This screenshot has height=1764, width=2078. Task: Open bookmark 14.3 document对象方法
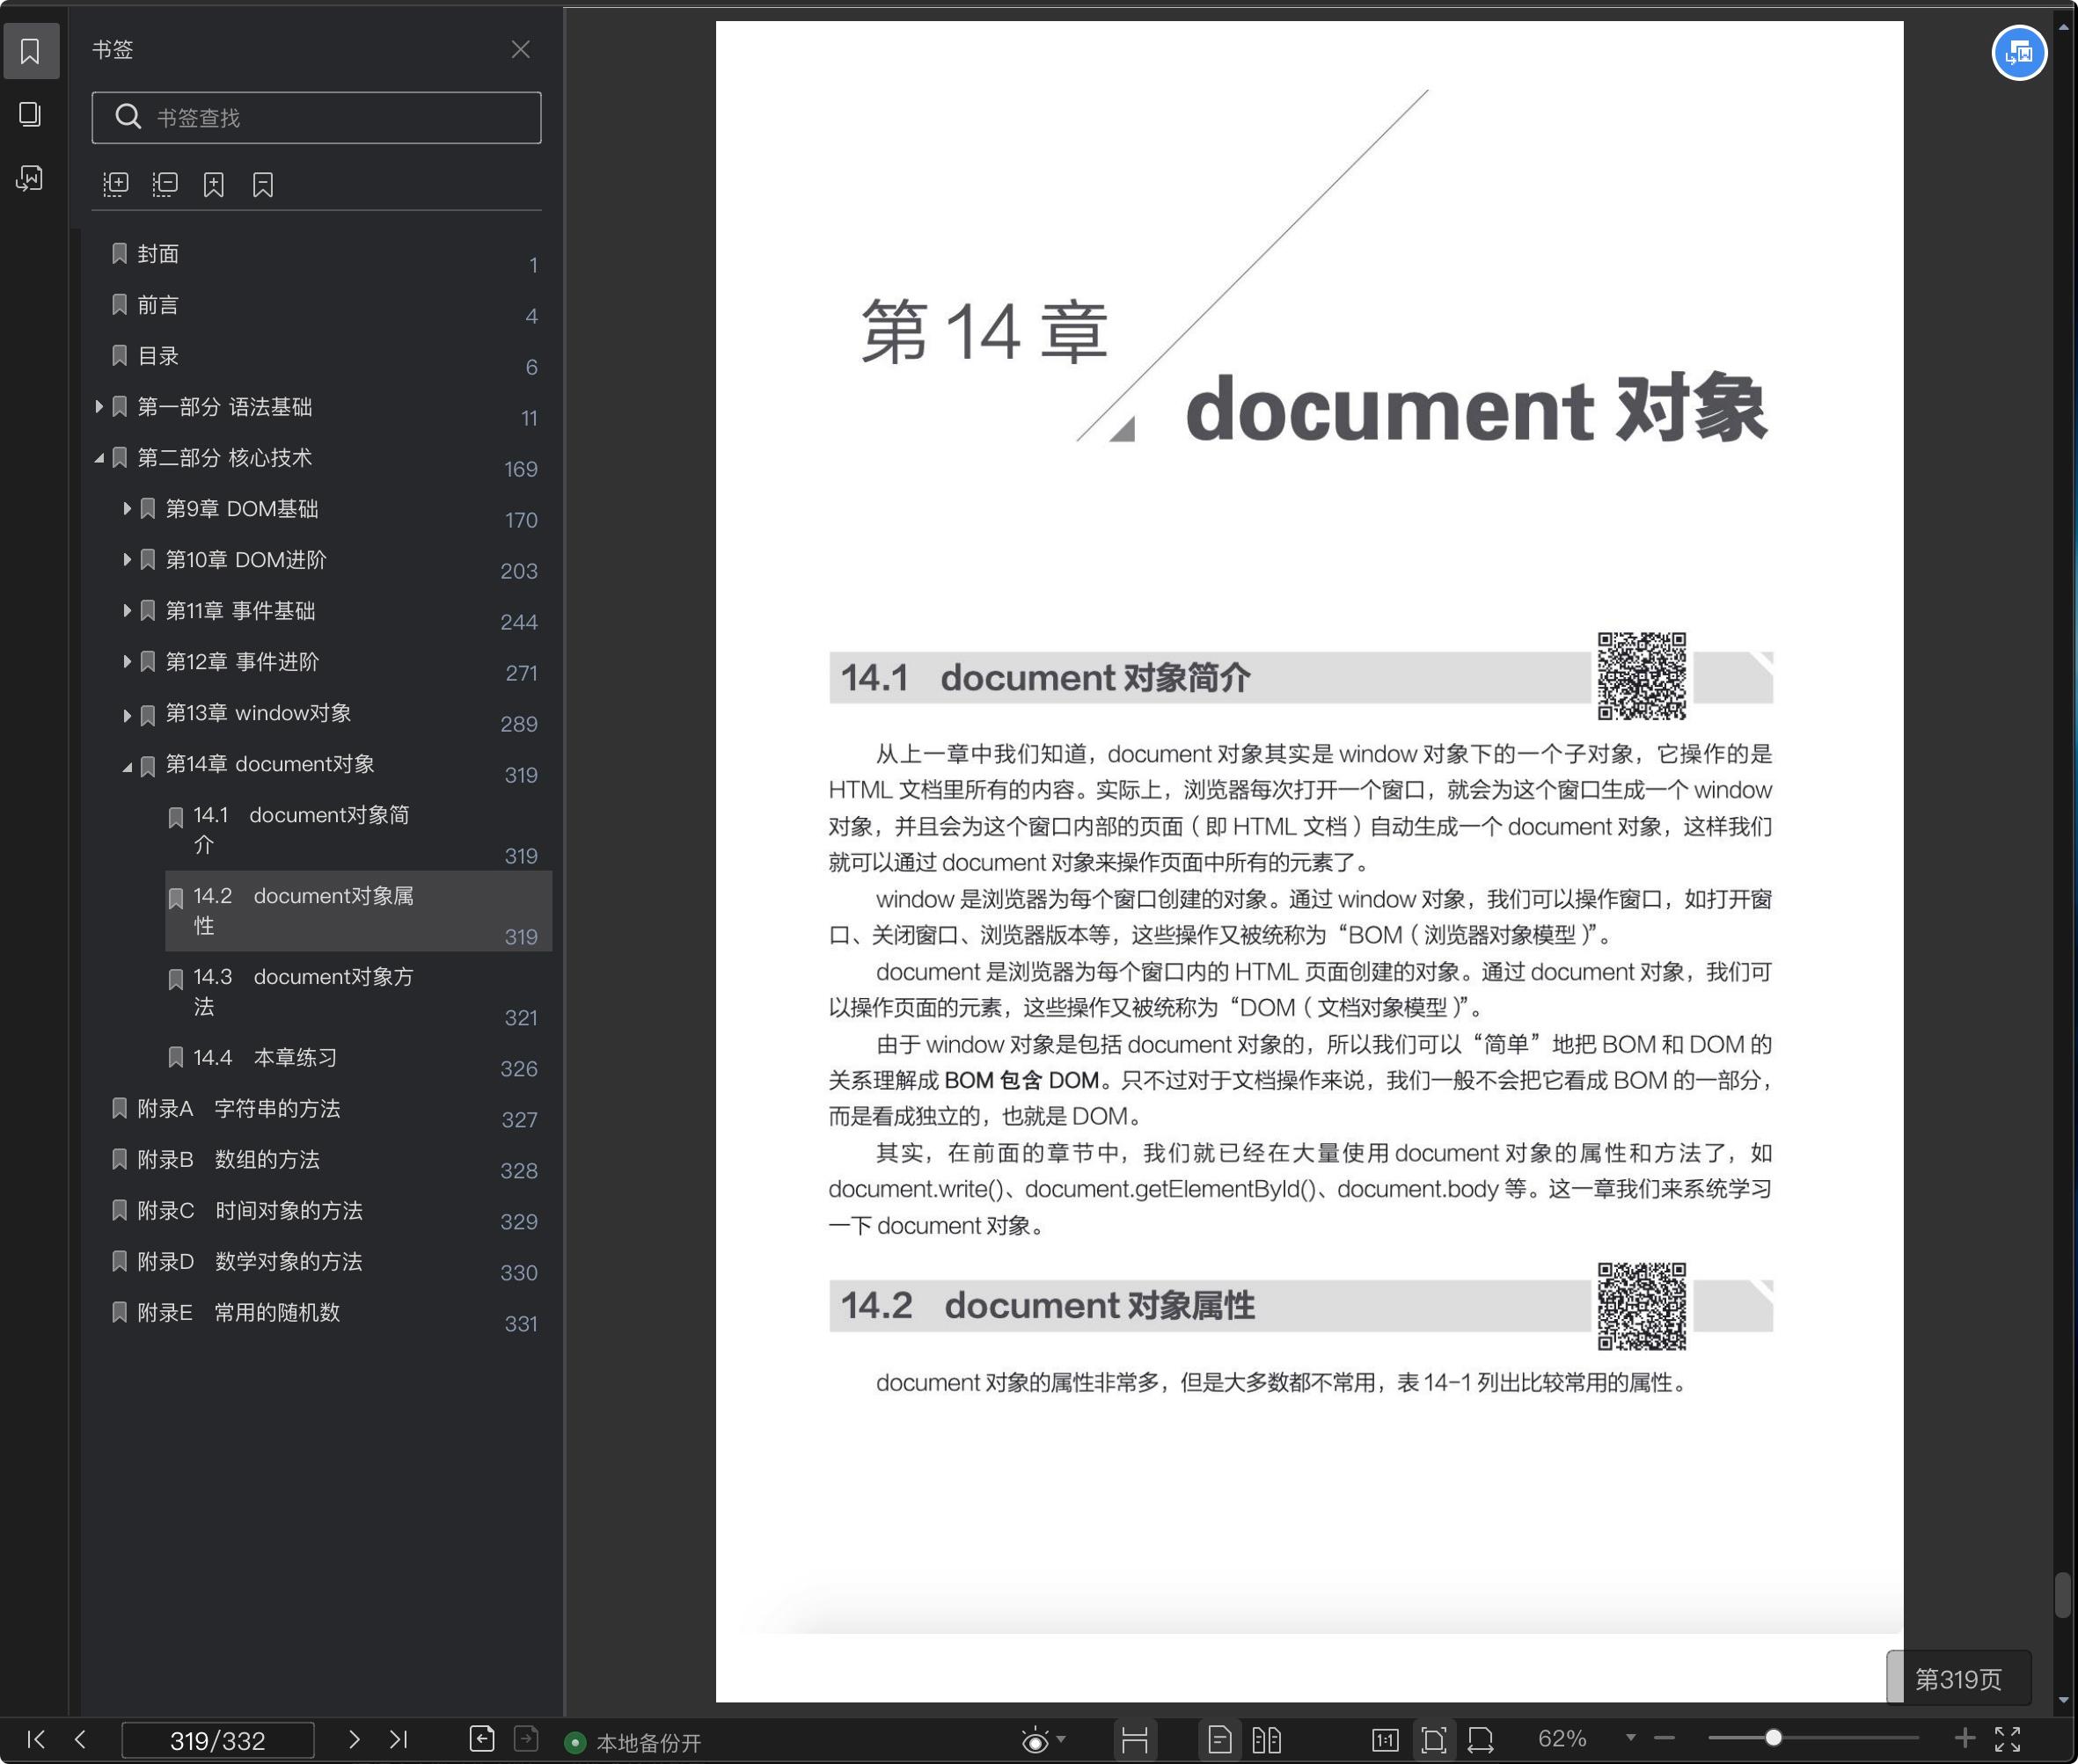pos(358,992)
